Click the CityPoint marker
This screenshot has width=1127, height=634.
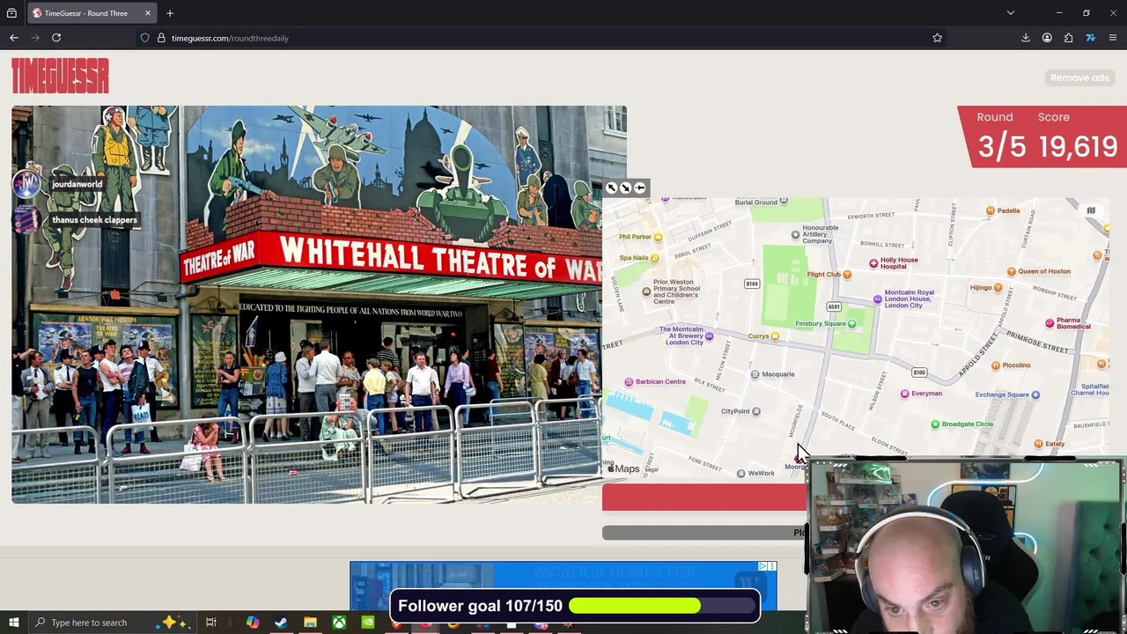(755, 411)
